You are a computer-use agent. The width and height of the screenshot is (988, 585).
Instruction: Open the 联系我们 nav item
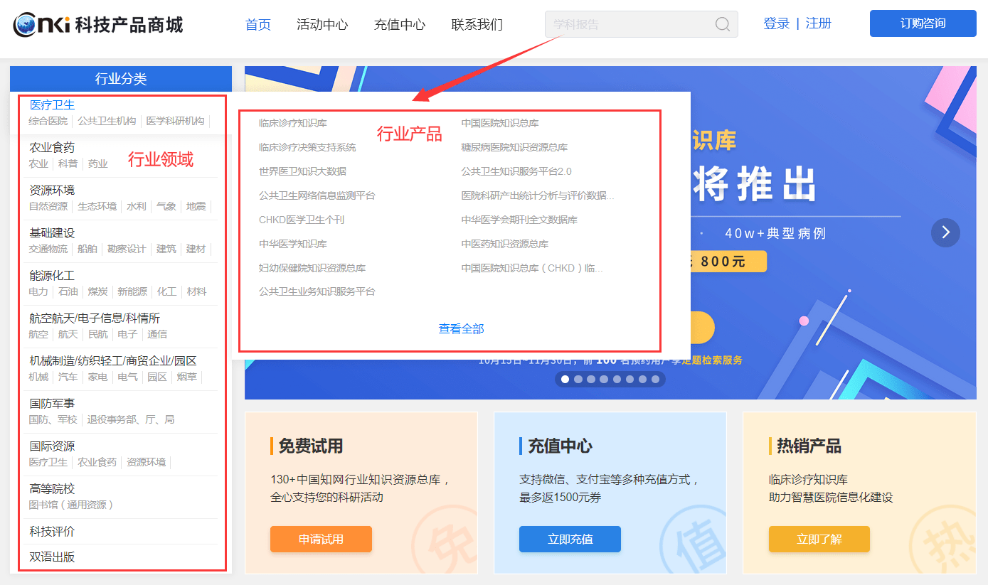point(477,24)
